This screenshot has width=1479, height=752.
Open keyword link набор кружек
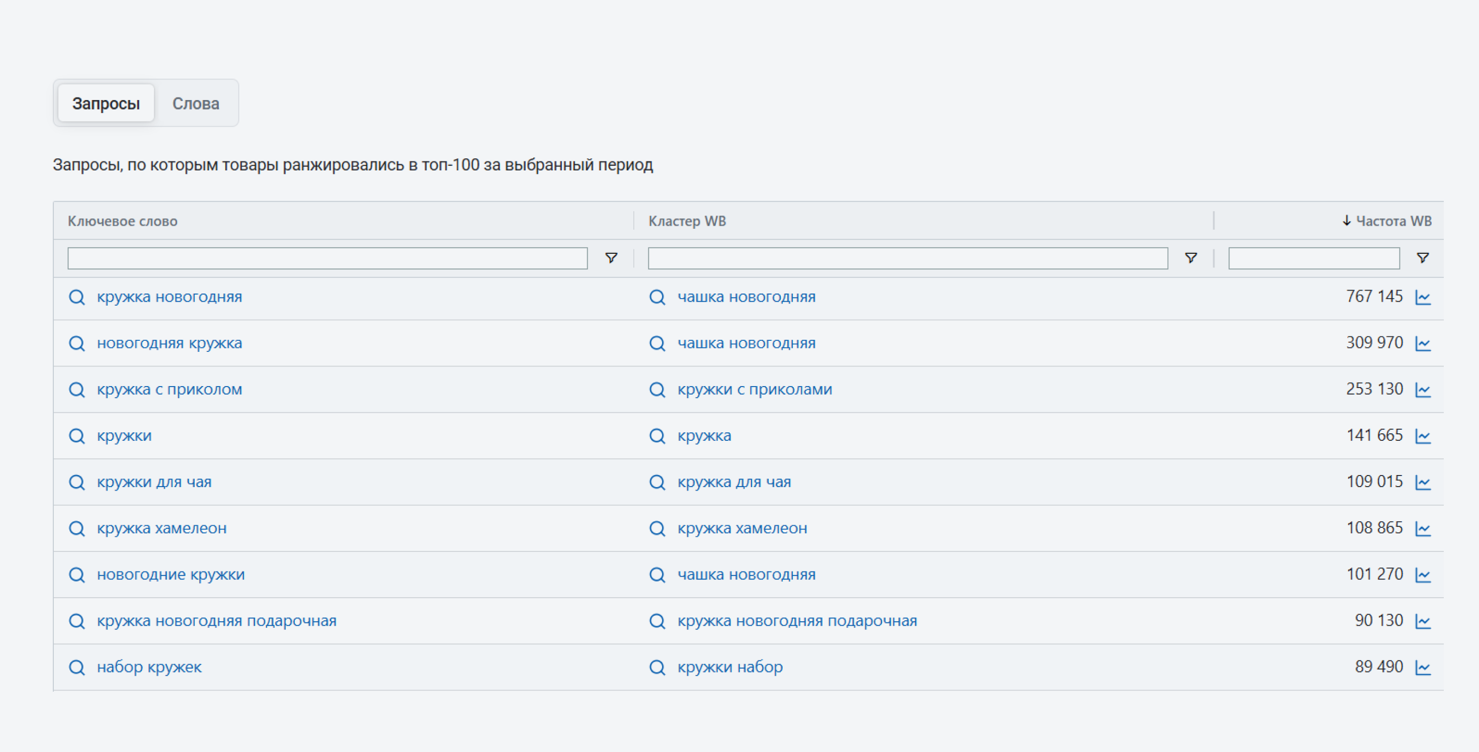(149, 667)
